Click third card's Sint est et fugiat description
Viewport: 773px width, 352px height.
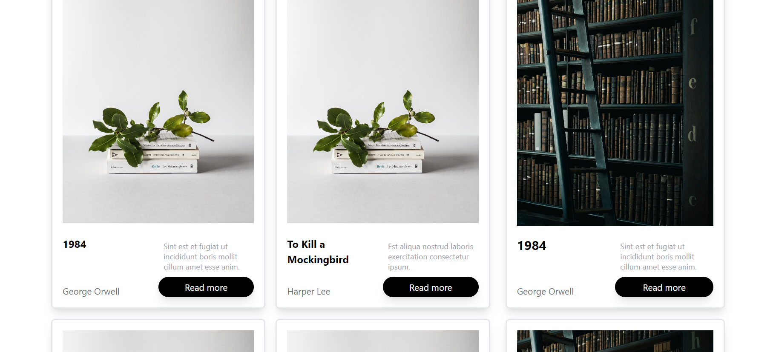tap(658, 257)
